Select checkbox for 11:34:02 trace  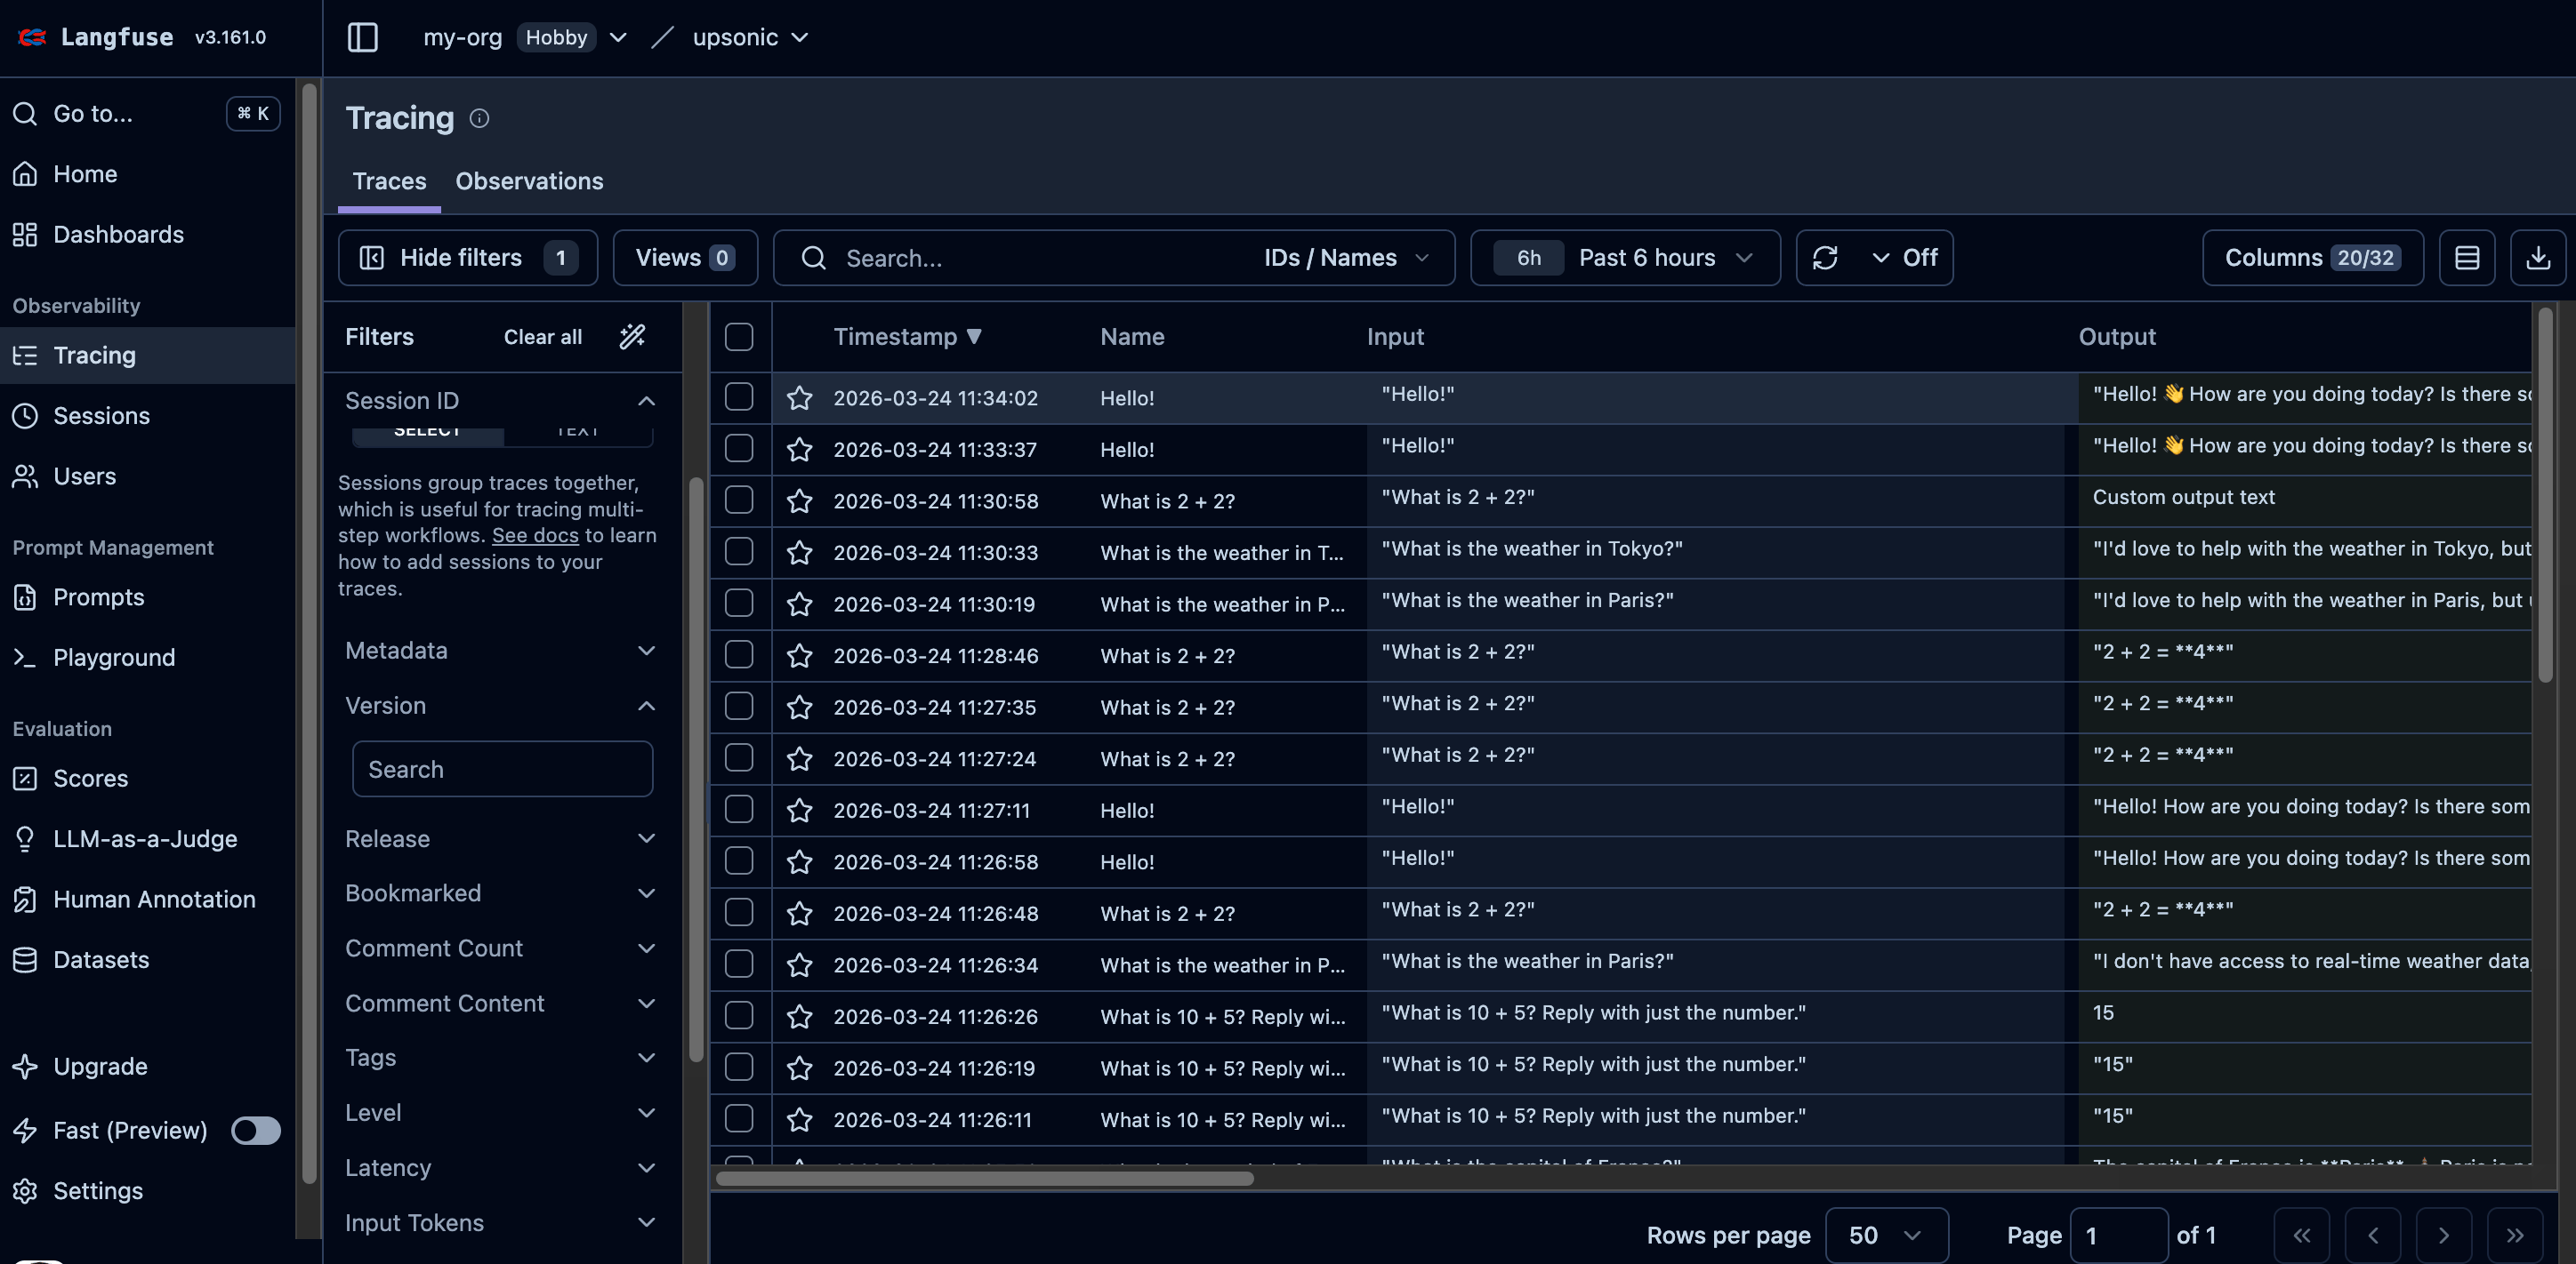pos(739,397)
